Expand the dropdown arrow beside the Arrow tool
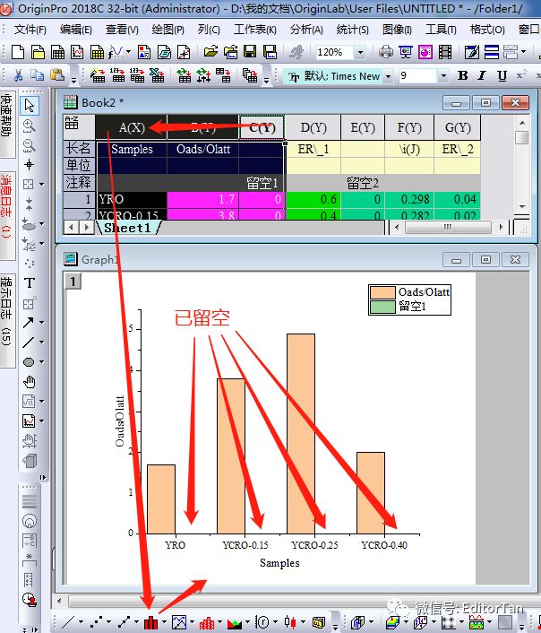Screen dimensions: 541x633 (41, 323)
